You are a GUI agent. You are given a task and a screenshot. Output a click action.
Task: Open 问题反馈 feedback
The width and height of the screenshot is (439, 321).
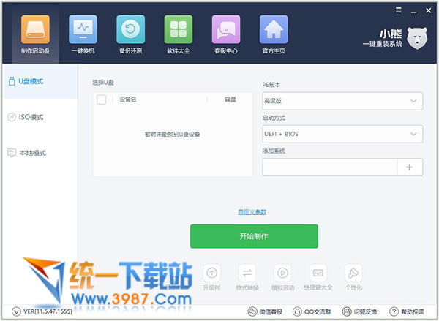tap(359, 311)
